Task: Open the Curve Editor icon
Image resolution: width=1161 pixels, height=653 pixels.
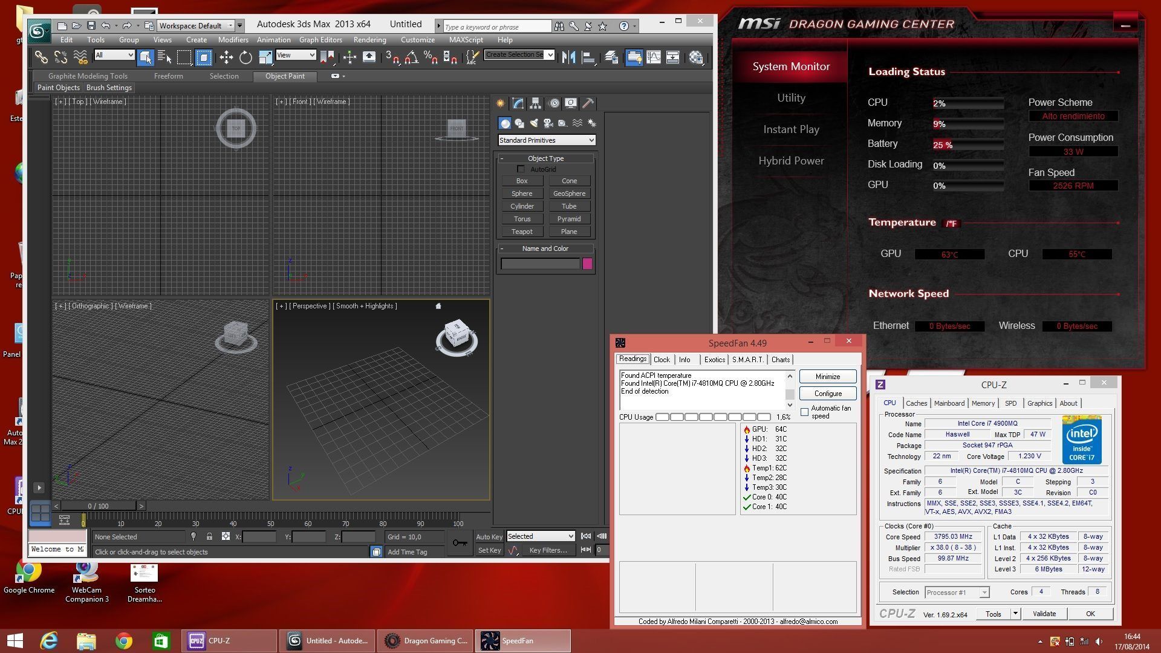Action: [654, 57]
